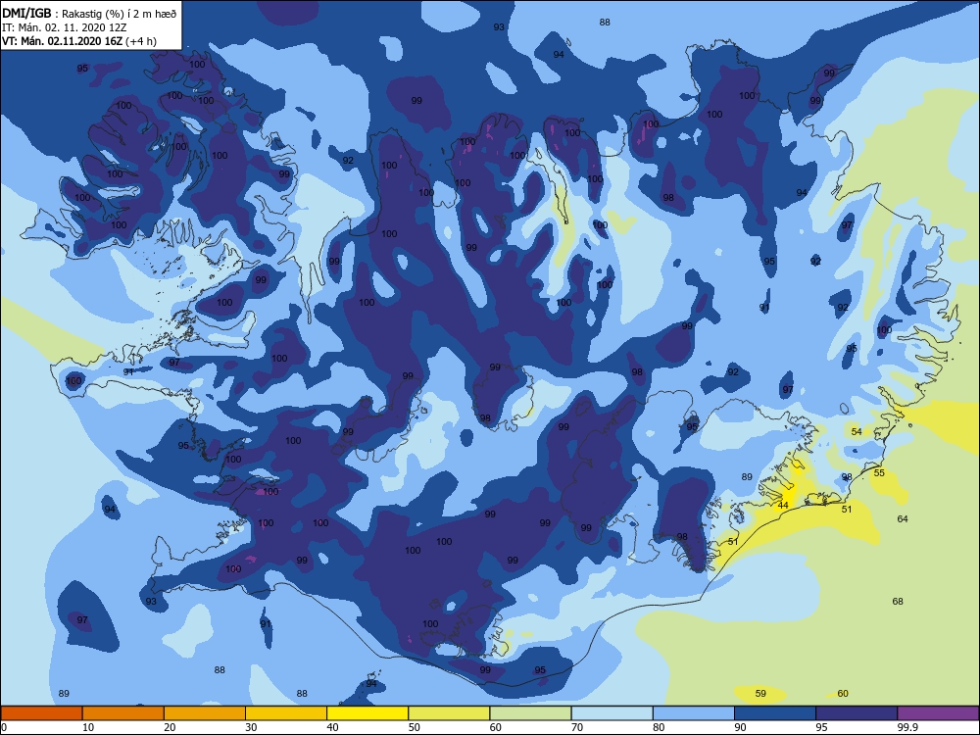980x735 pixels.
Task: Click the '70' legend tick label
Action: point(577,727)
